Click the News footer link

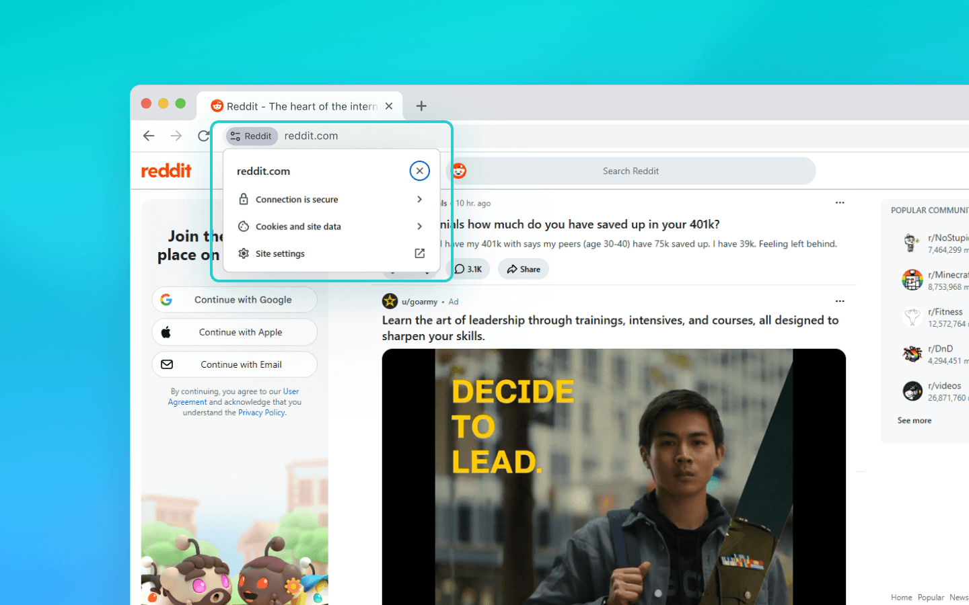click(x=959, y=598)
